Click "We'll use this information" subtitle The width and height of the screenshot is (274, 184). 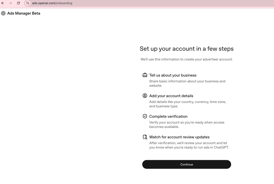tap(187, 59)
